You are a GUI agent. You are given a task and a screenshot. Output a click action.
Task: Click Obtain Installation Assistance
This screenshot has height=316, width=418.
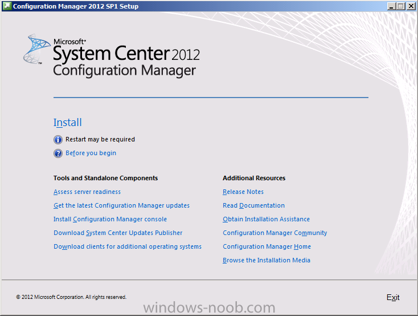point(267,219)
